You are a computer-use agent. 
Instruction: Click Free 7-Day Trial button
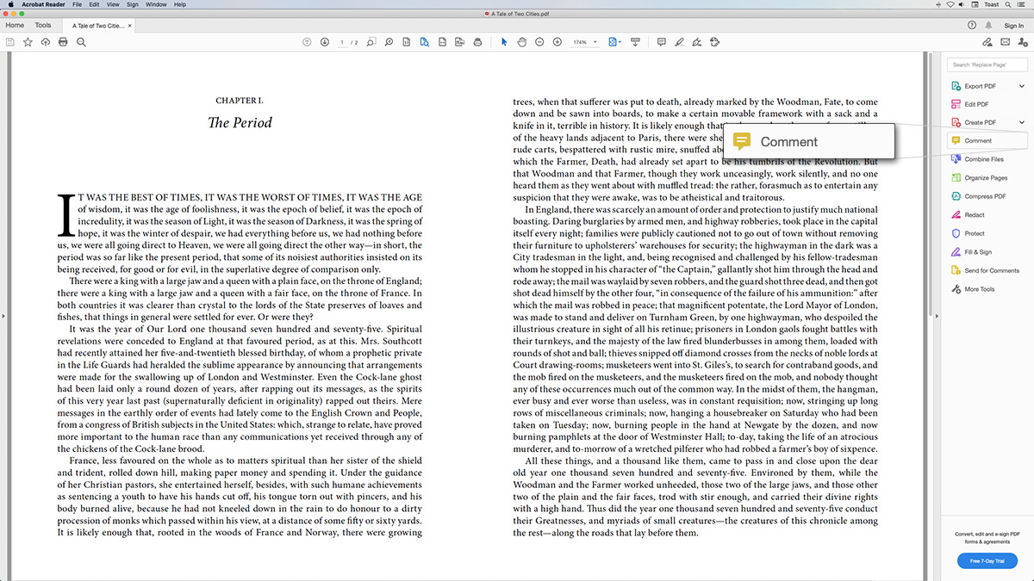987,560
